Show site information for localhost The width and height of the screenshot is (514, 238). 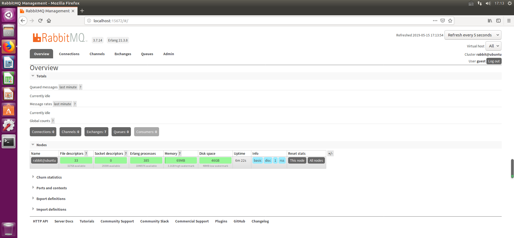[x=89, y=21]
